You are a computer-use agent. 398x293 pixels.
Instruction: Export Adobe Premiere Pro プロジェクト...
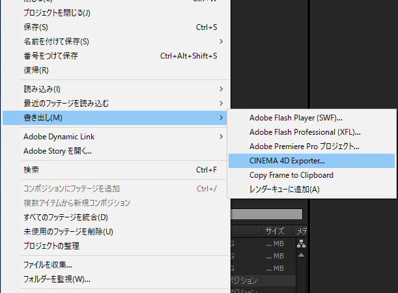tap(312, 146)
